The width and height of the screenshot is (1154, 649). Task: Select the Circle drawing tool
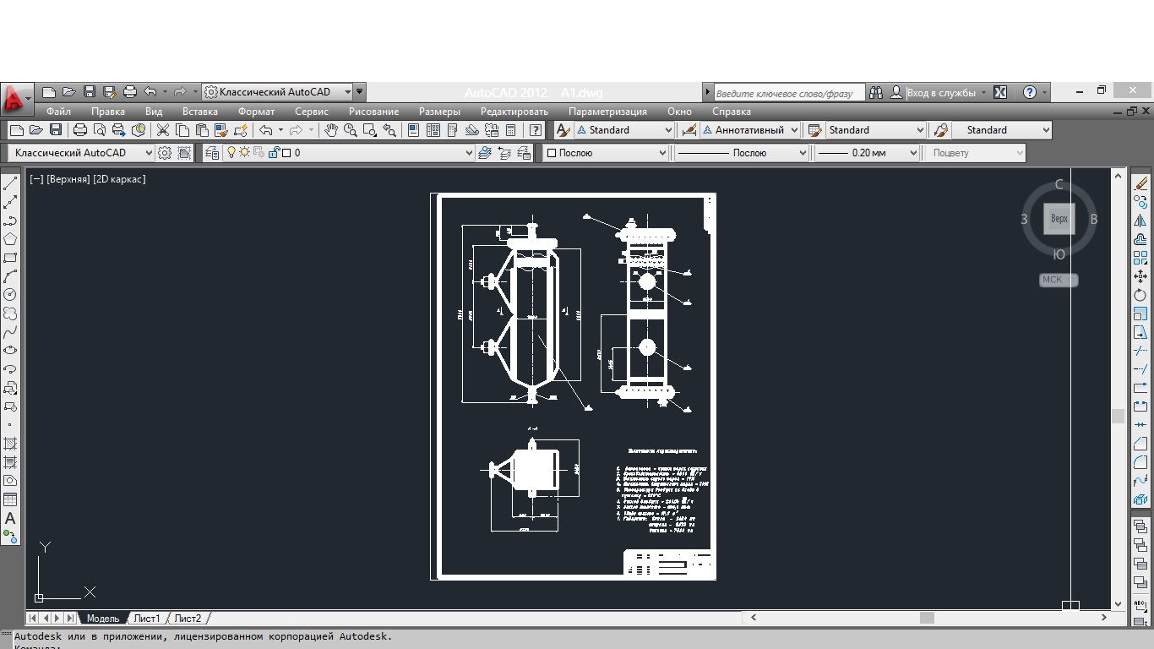coord(10,295)
